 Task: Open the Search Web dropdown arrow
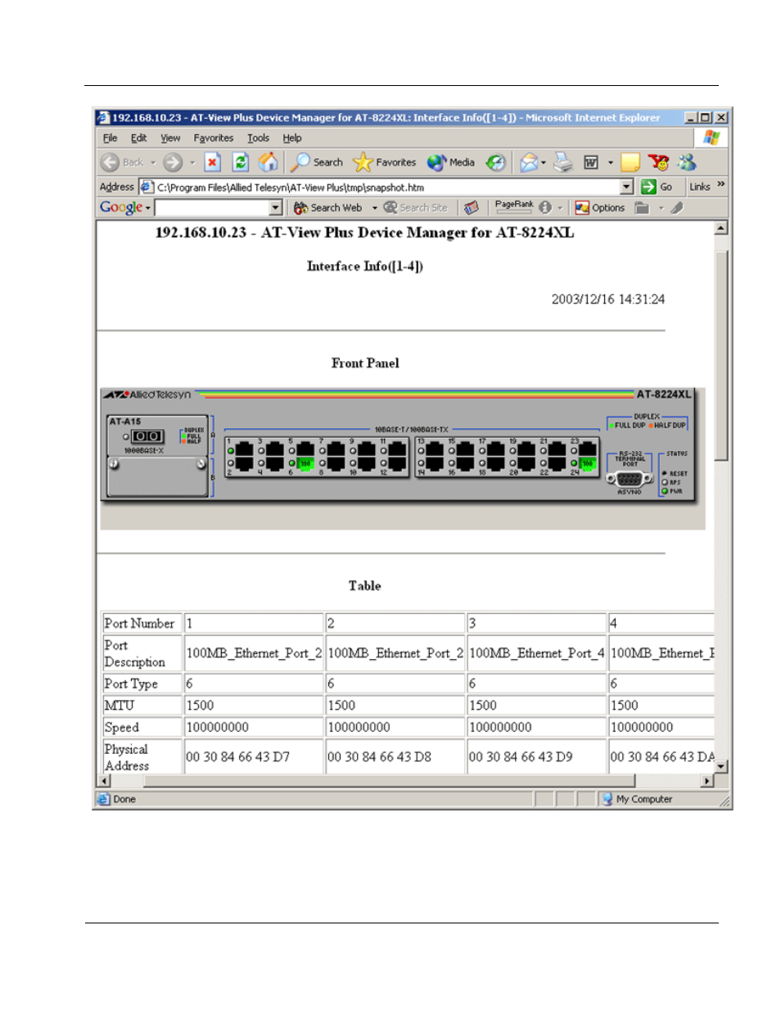[375, 208]
